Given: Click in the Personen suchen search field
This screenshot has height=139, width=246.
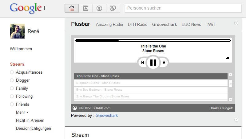Looking at the screenshot, I should tap(183, 8).
